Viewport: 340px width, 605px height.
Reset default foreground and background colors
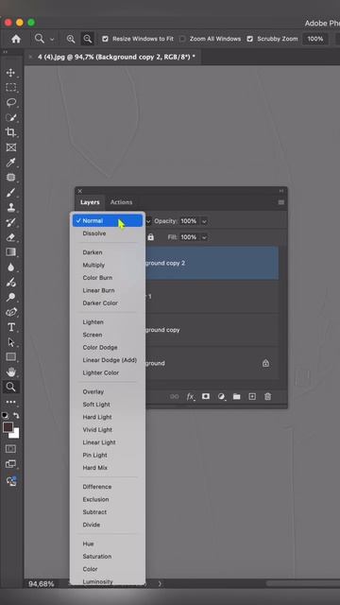pyautogui.click(x=5, y=416)
